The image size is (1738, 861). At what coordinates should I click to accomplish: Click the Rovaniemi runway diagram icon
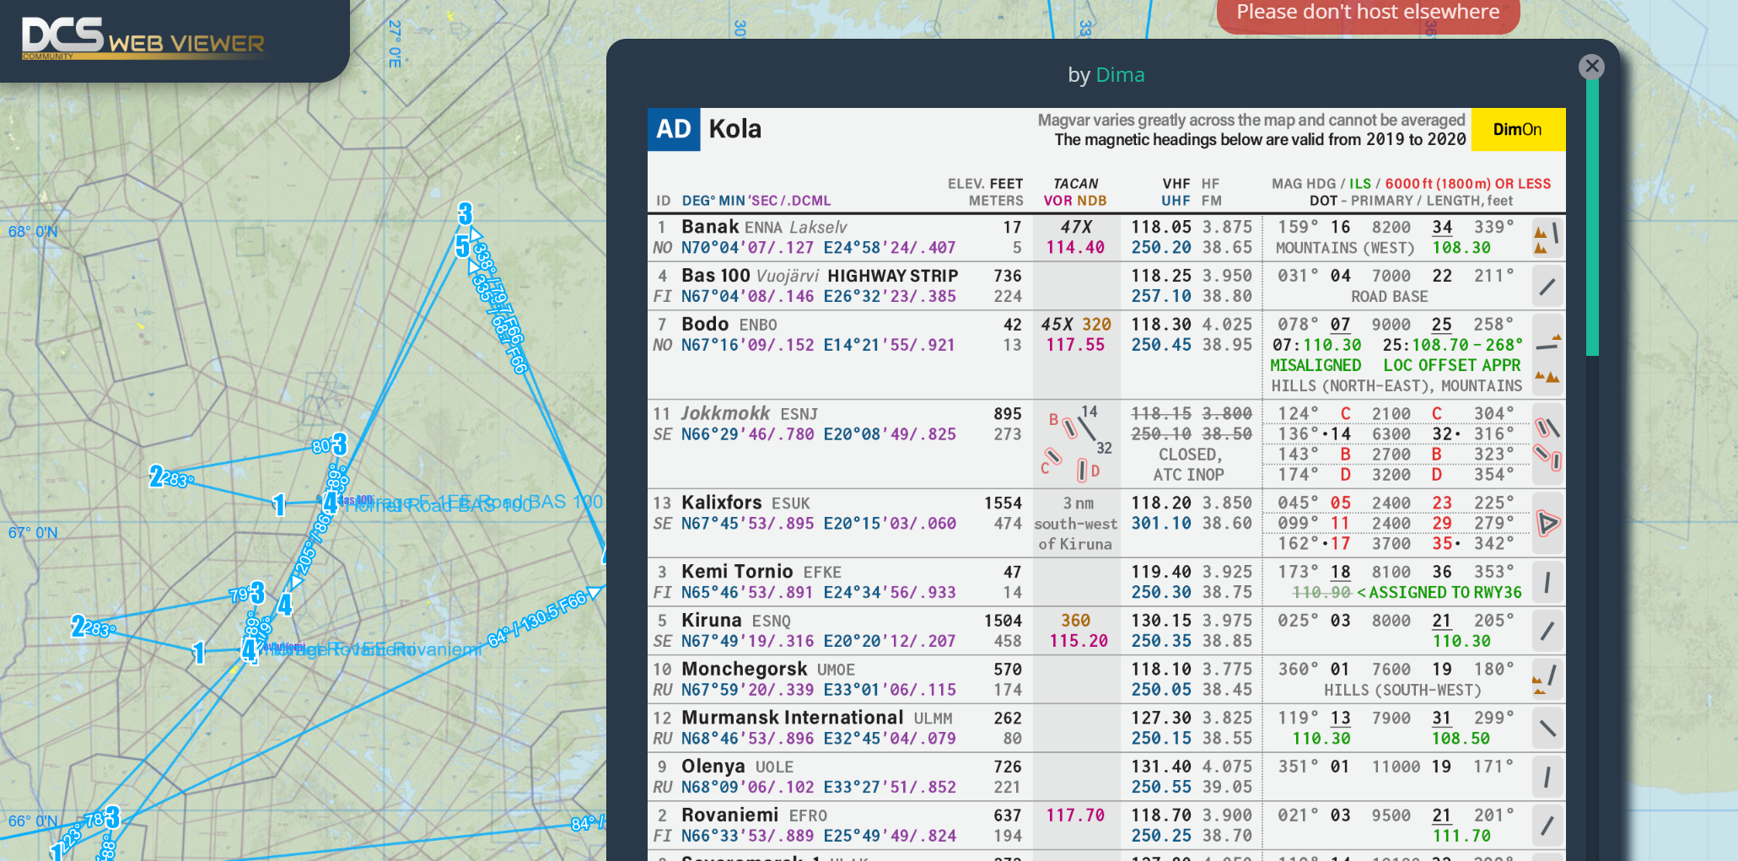[1547, 826]
